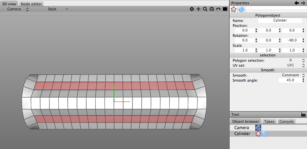This screenshot has width=307, height=149.
Task: Switch to the Node editor tab
Action: coord(31,4)
